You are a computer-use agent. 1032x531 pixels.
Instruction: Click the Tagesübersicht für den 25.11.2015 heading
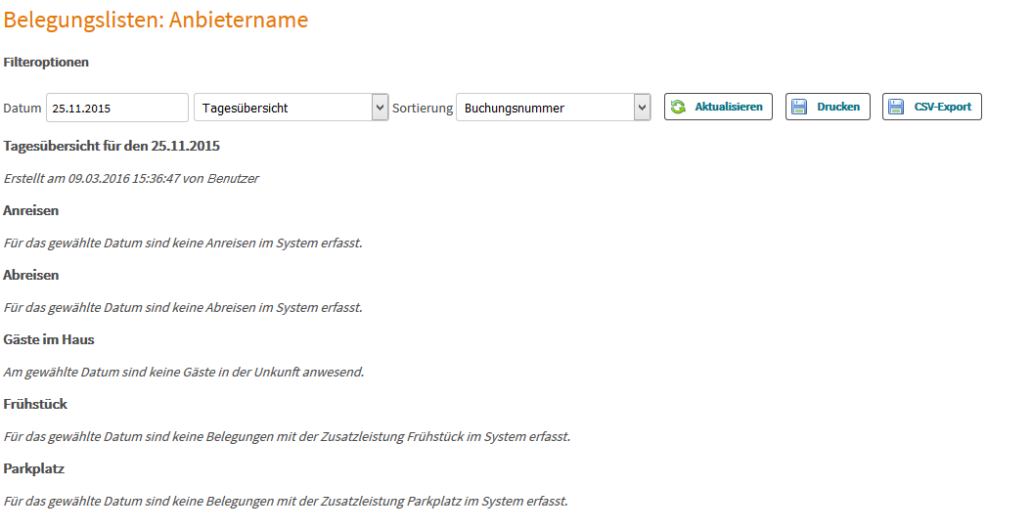112,146
